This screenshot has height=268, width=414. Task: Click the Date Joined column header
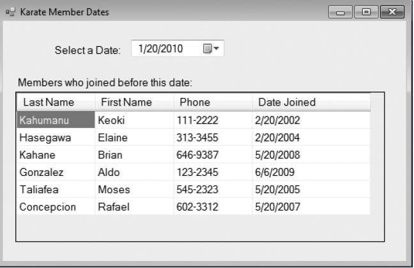click(311, 102)
